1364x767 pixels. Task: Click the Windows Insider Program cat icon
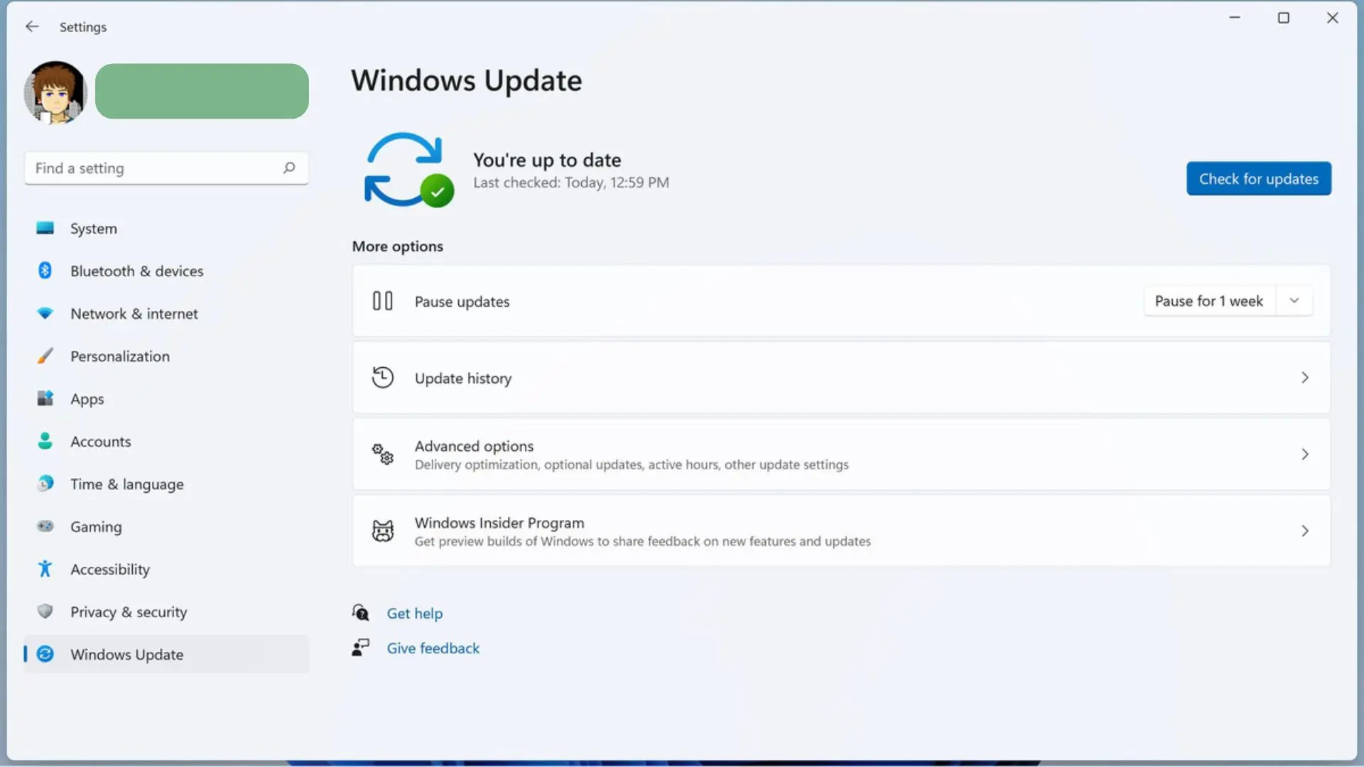[x=382, y=531]
